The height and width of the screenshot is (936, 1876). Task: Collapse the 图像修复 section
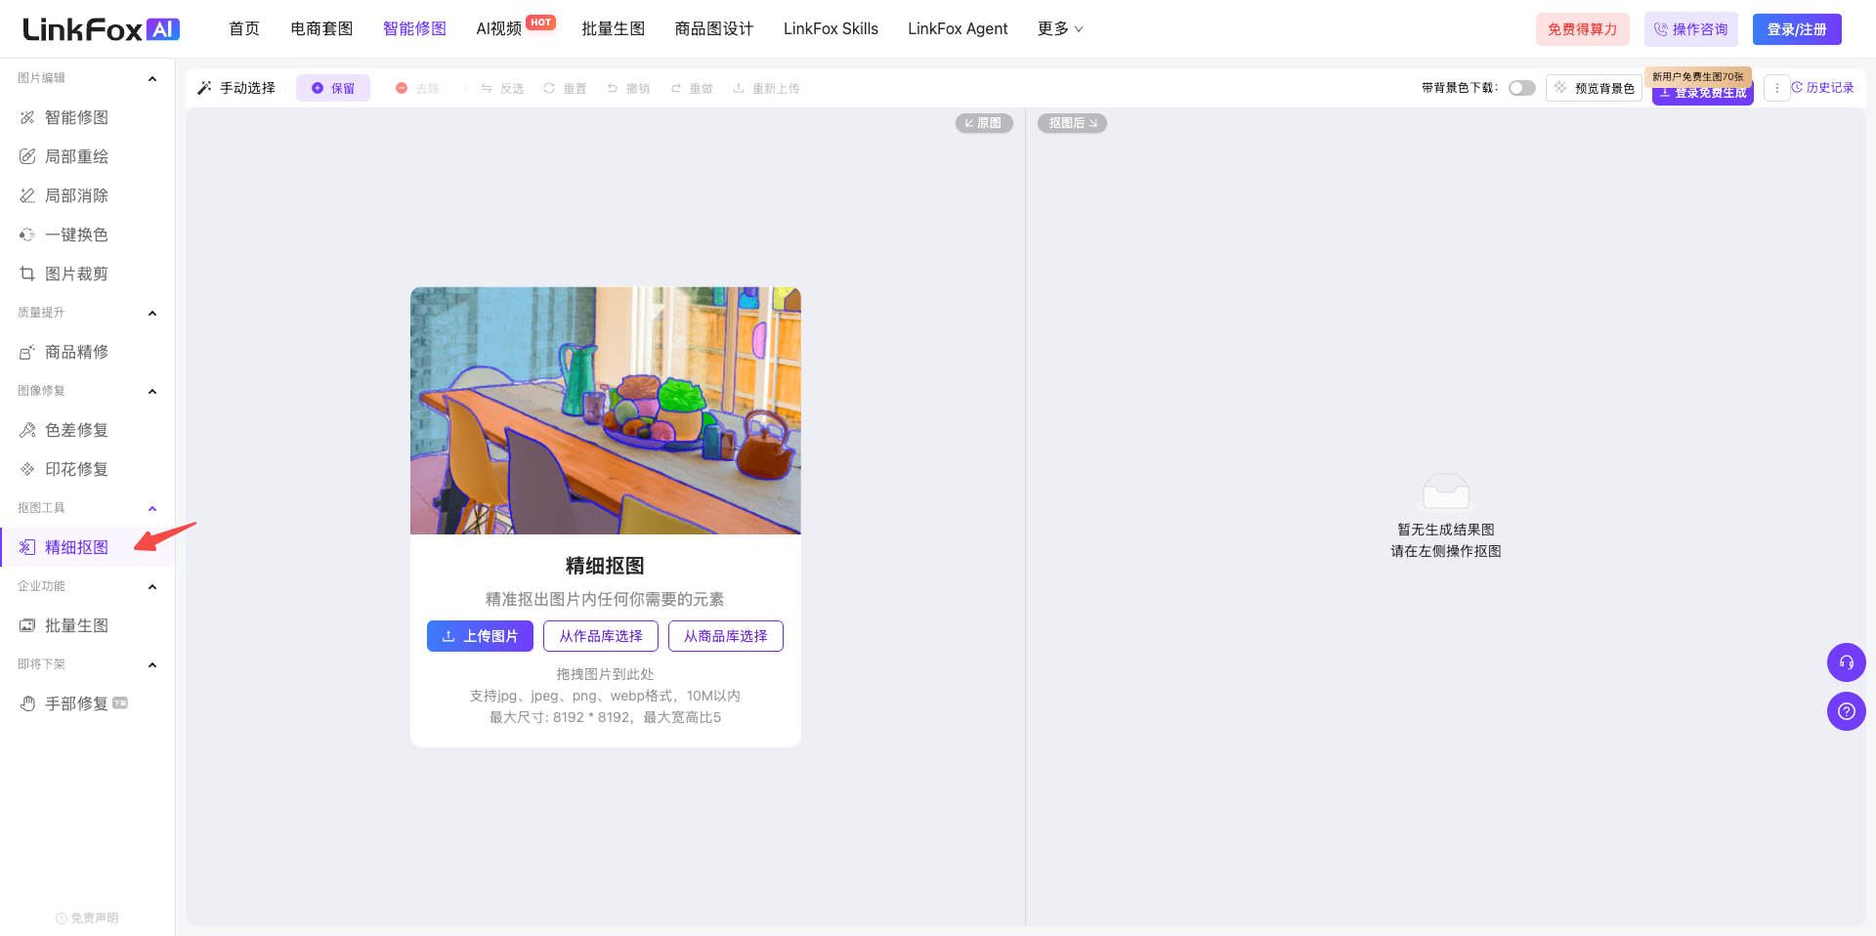[152, 391]
